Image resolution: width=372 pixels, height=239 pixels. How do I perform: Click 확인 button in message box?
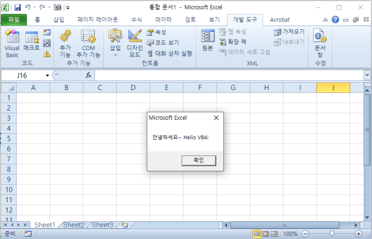click(x=199, y=161)
